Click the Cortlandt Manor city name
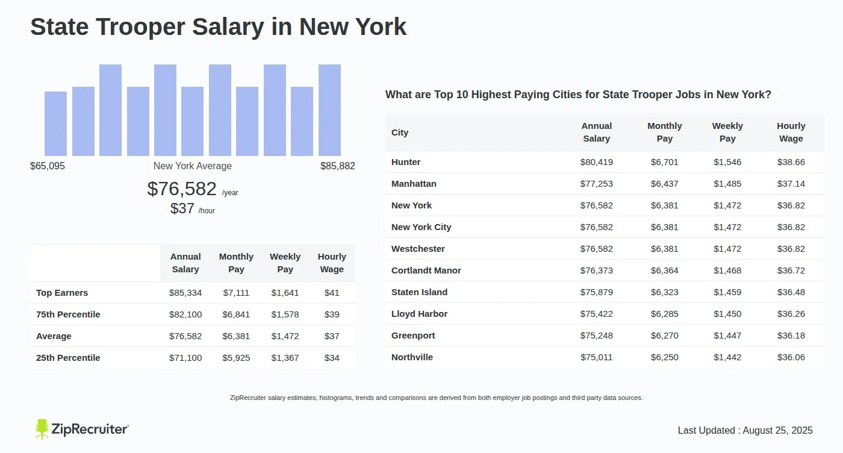Image resolution: width=843 pixels, height=453 pixels. point(426,270)
